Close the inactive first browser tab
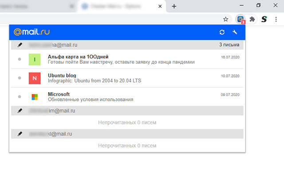The height and width of the screenshot is (177, 284). pyautogui.click(x=72, y=6)
